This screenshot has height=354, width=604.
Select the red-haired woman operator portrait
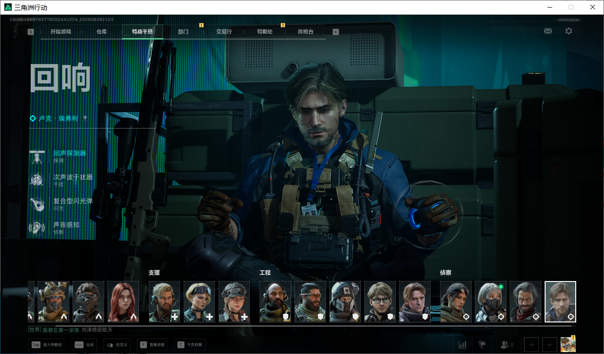coord(123,302)
